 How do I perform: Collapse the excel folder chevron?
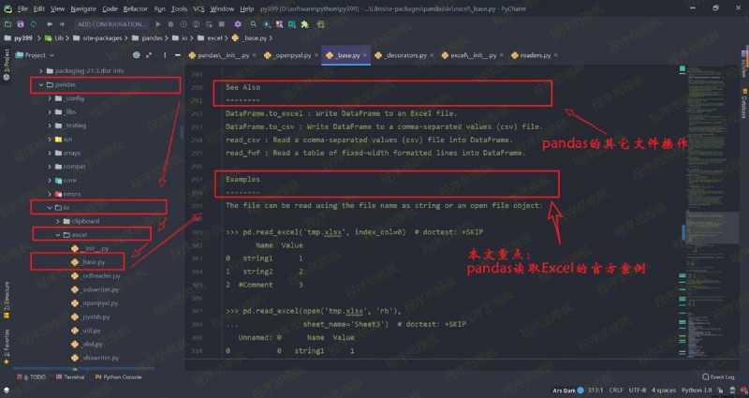coord(58,235)
